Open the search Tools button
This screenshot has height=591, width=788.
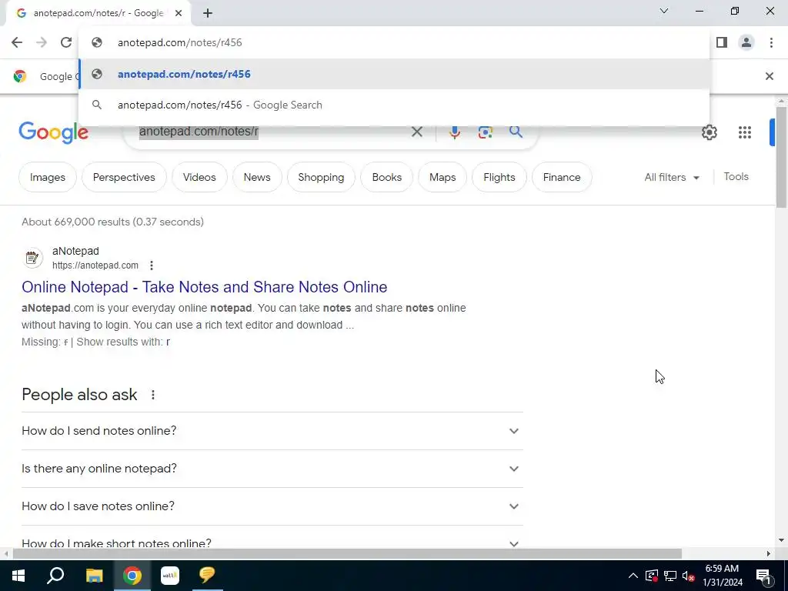pos(736,176)
